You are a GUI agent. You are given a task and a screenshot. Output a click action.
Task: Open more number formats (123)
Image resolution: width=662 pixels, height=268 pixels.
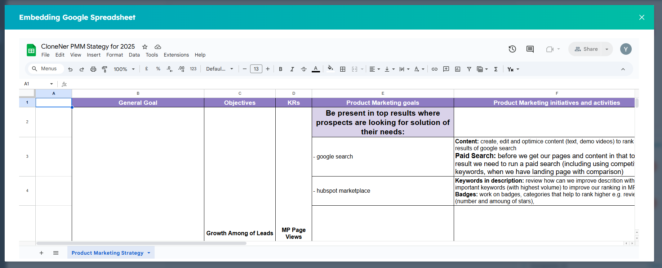point(193,69)
